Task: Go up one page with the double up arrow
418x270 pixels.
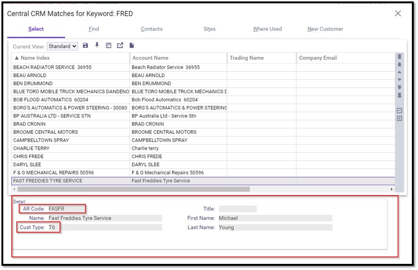Action: click(x=399, y=65)
